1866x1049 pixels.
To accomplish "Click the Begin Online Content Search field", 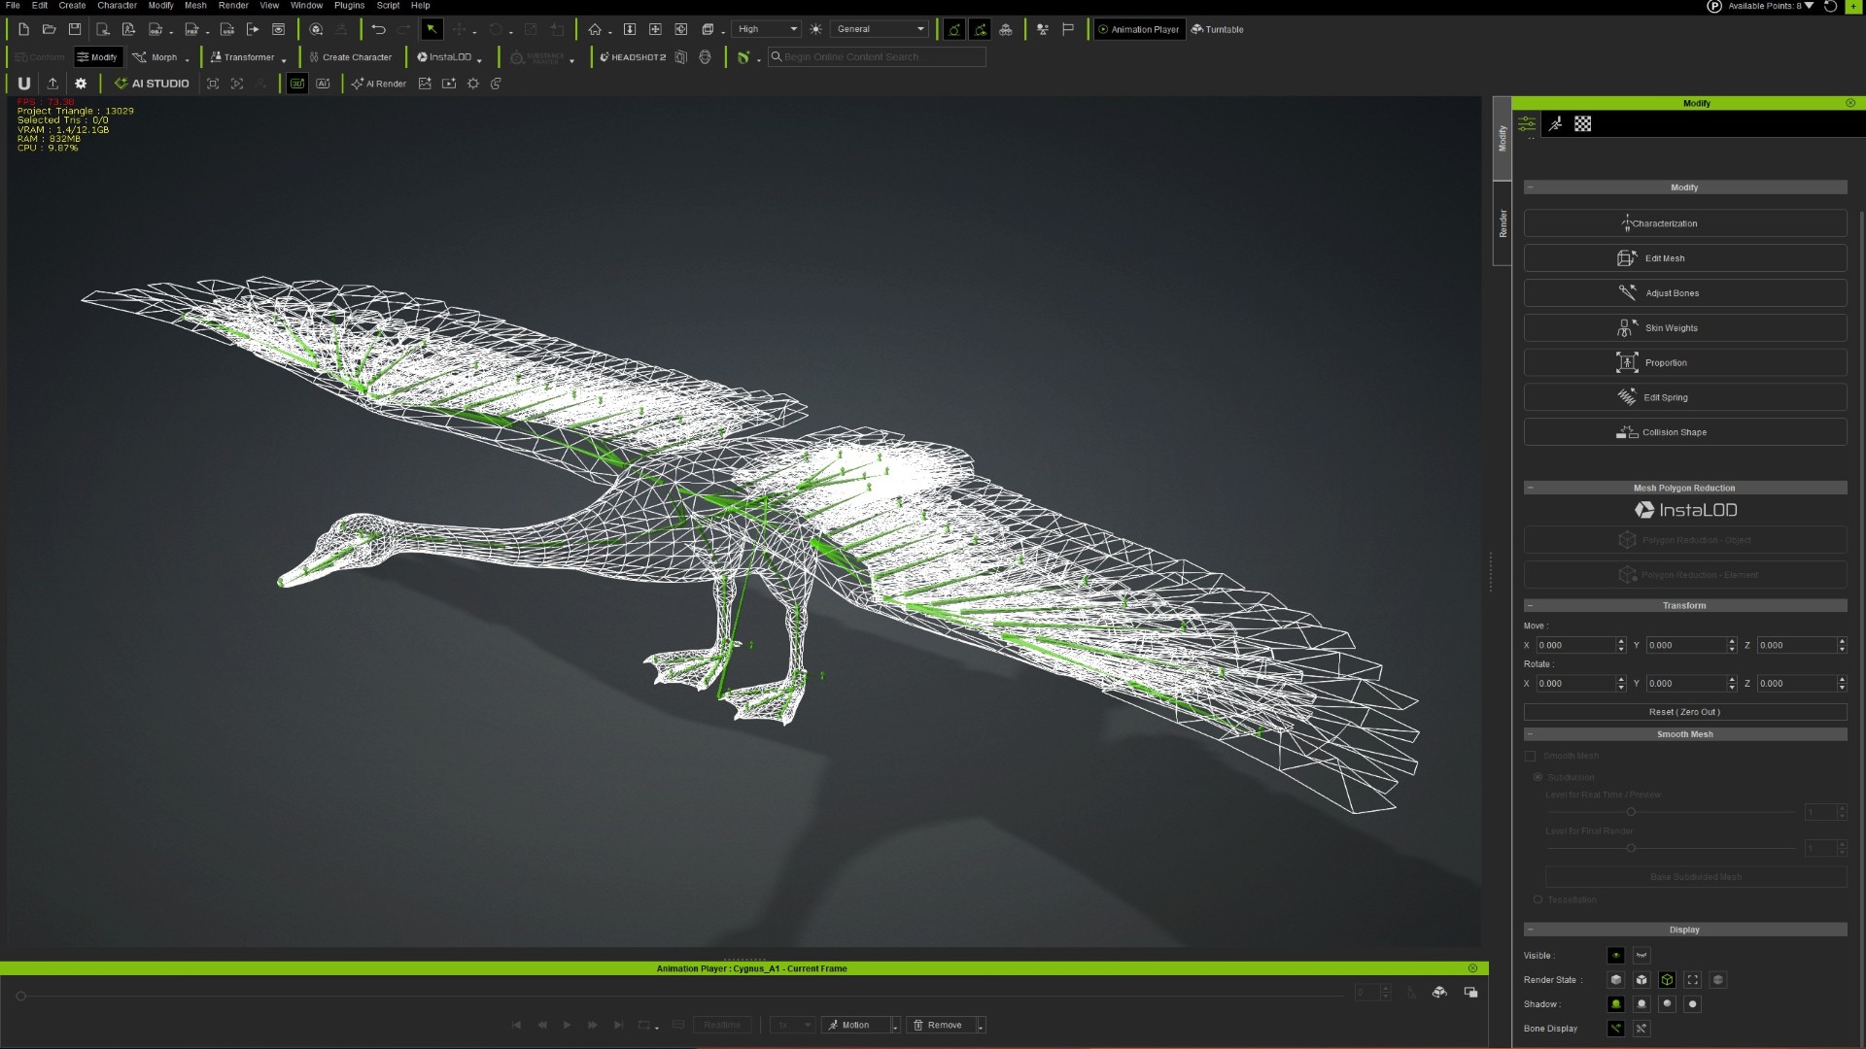I will (x=877, y=57).
